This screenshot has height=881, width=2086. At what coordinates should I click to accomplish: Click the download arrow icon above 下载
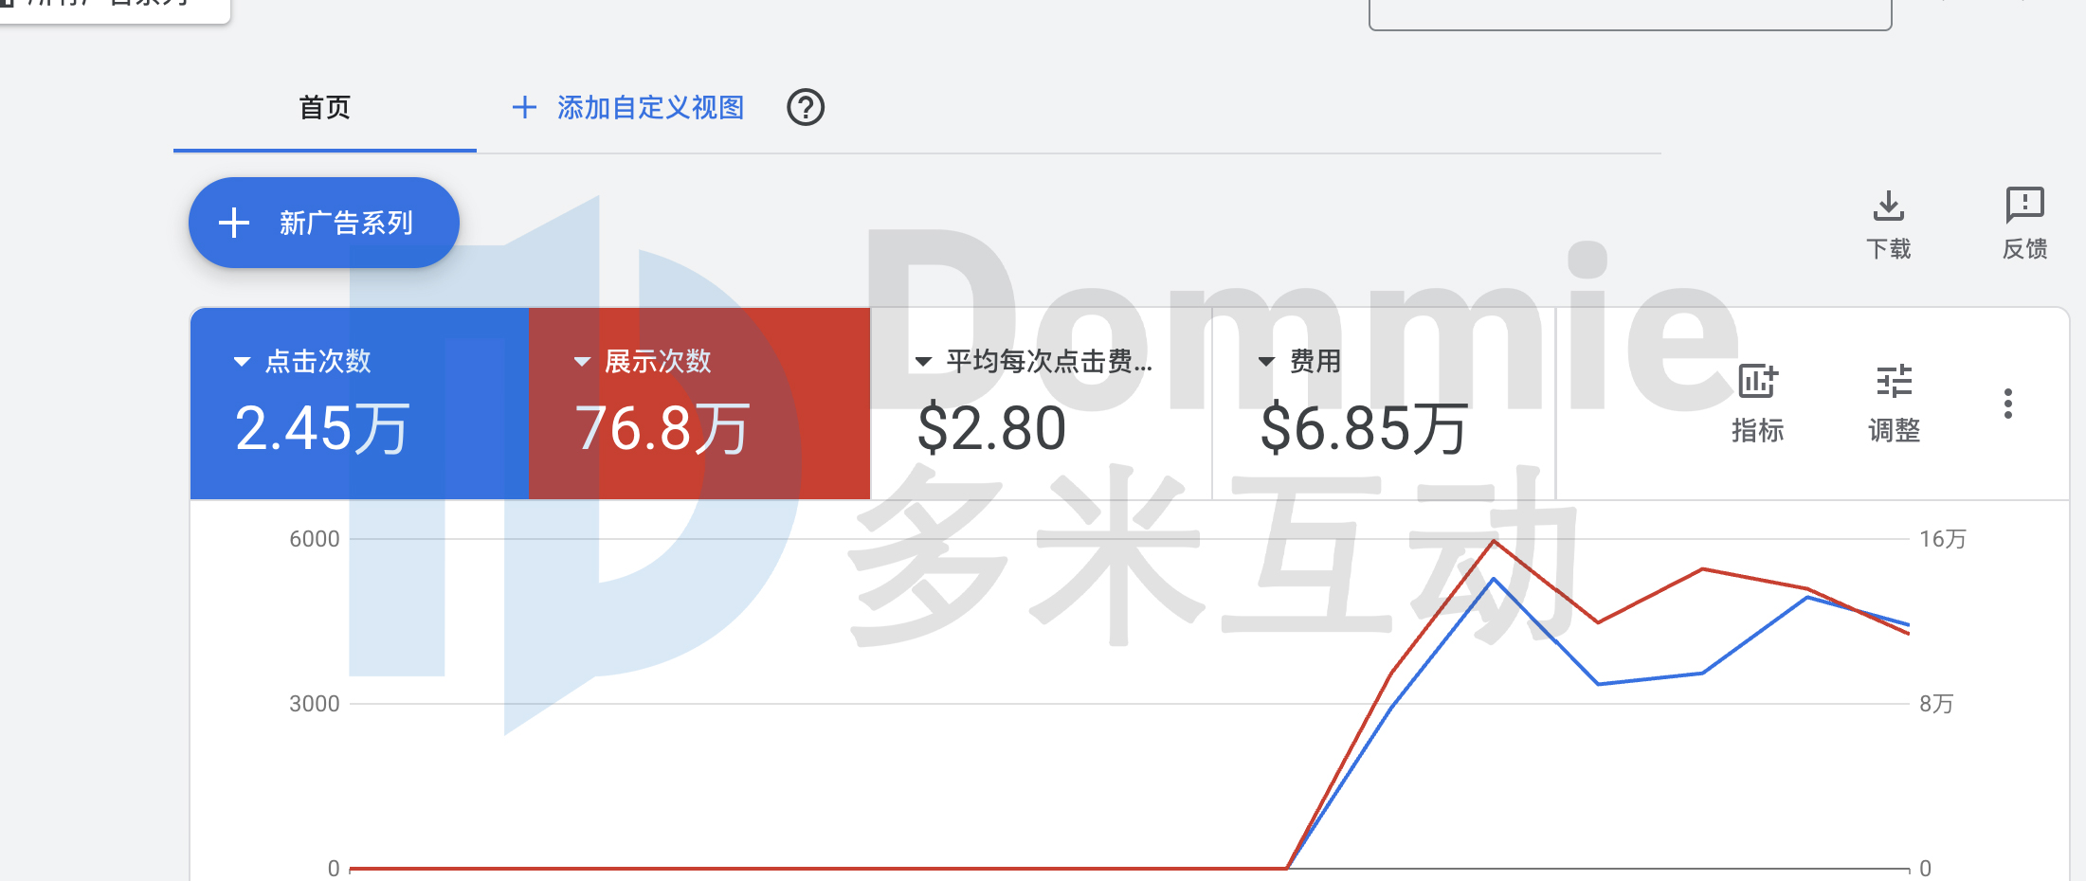[1889, 205]
